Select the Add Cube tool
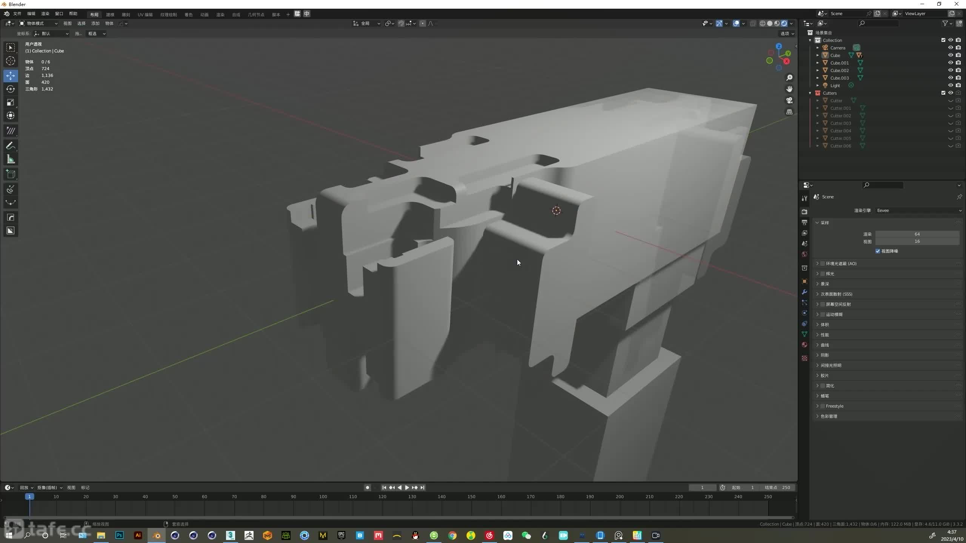 (11, 174)
